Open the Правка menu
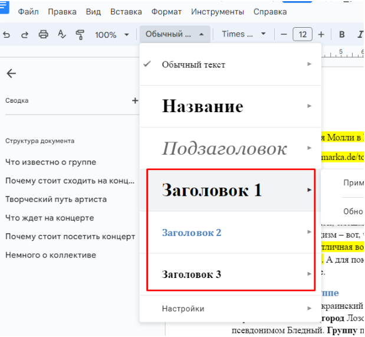Image resolution: width=365 pixels, height=337 pixels. tap(62, 12)
